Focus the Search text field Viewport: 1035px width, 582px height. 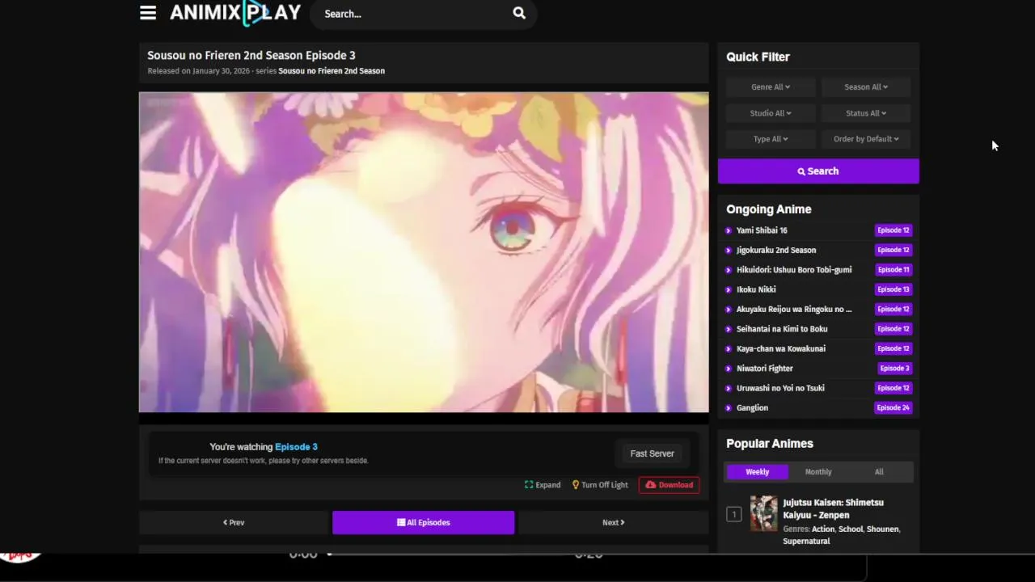pyautogui.click(x=412, y=14)
